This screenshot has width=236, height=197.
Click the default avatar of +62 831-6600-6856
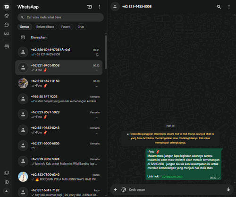tap(23, 146)
